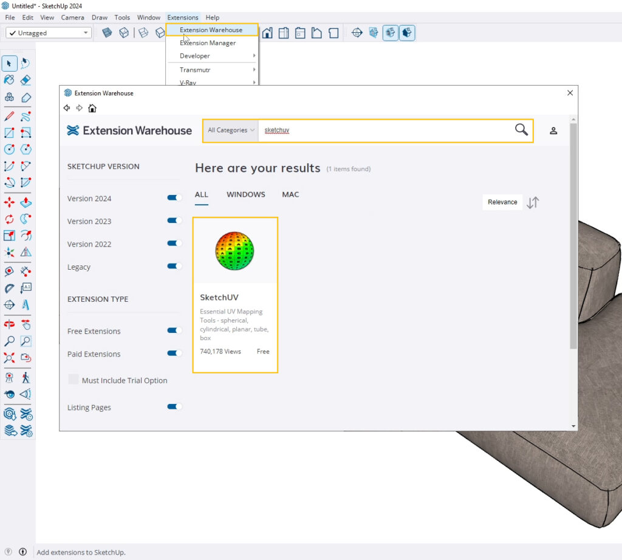The height and width of the screenshot is (560, 622).
Task: Open the user account icon
Action: pos(553,131)
